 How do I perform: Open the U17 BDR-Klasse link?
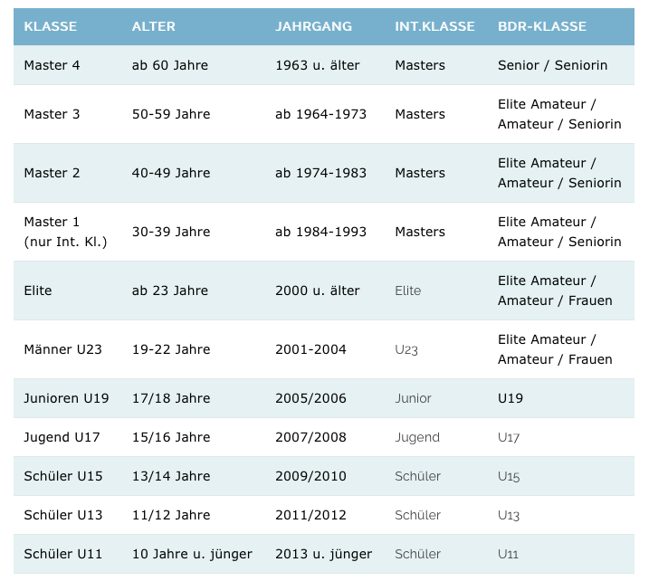pos(509,437)
